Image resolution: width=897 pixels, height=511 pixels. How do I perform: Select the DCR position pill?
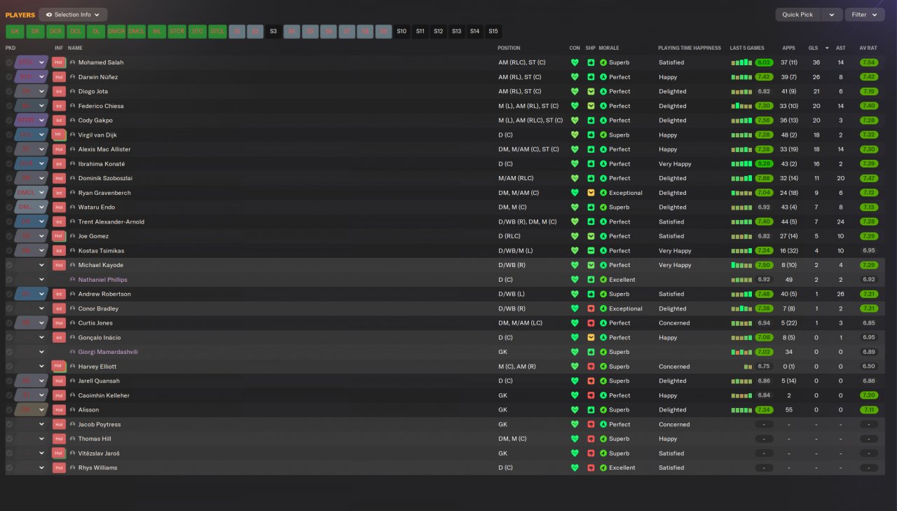tap(56, 32)
